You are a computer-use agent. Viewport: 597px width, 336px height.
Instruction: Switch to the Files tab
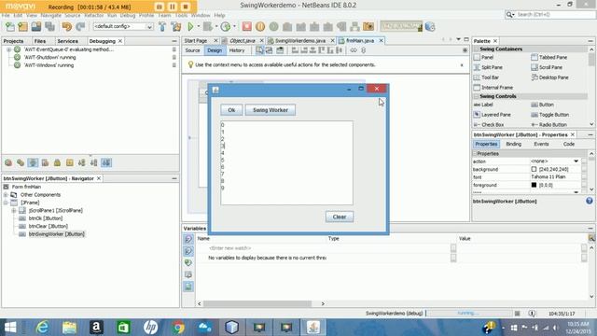point(40,41)
